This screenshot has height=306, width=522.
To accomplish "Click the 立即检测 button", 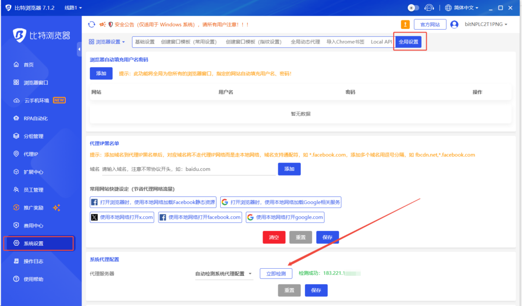I will (276, 274).
